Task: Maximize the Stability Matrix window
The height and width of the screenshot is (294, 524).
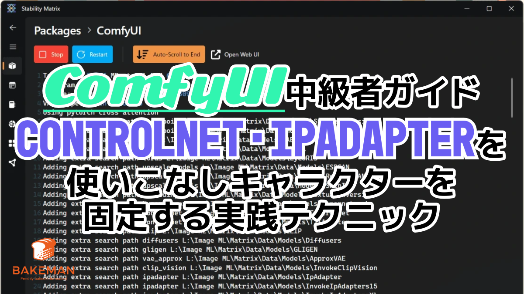Action: pos(489,8)
